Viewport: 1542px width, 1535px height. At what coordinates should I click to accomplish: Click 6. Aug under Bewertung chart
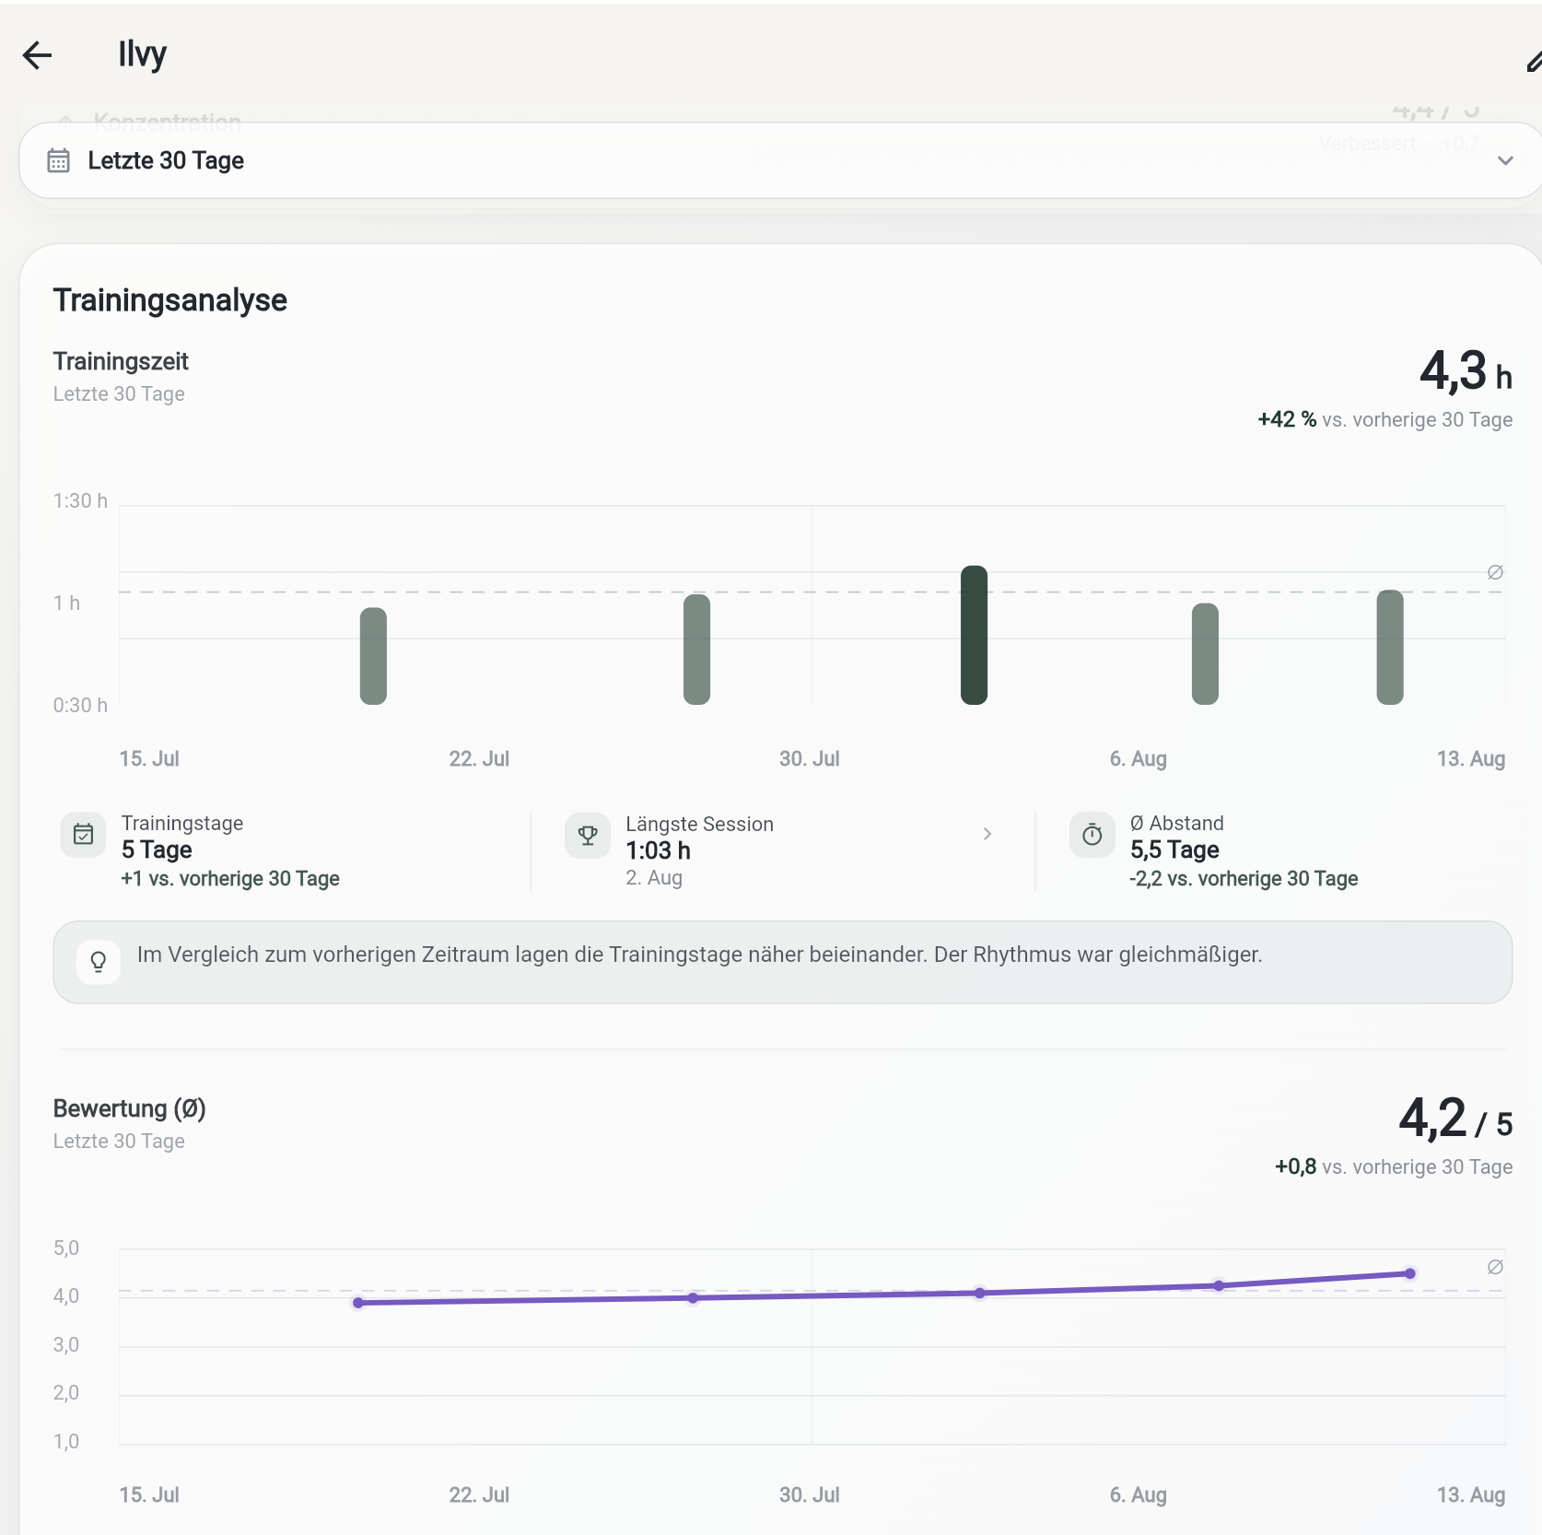click(x=1139, y=1494)
